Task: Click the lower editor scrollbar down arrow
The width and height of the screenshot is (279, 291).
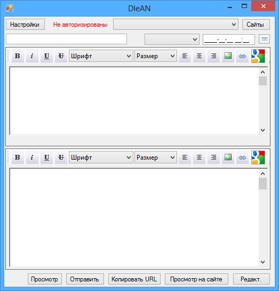Action: tap(262, 262)
